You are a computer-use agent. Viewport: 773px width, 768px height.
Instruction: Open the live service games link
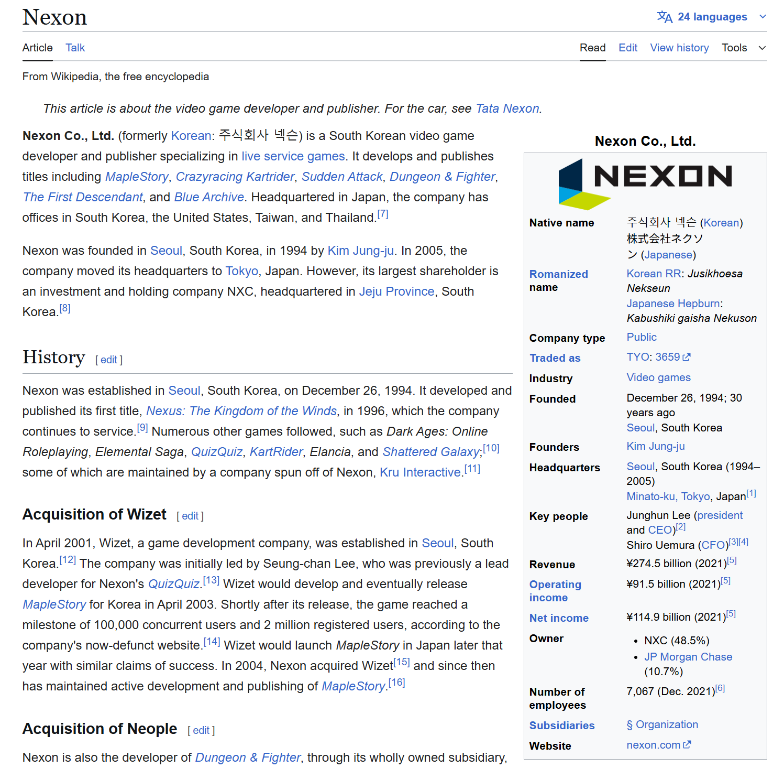293,156
